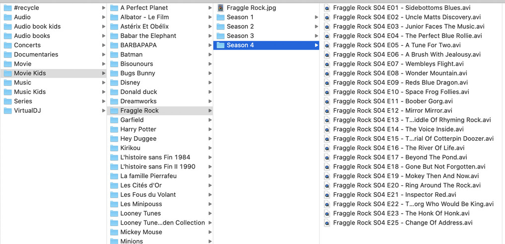The width and height of the screenshot is (505, 244).
Task: Click the Season 1 folder icon
Action: (x=220, y=17)
